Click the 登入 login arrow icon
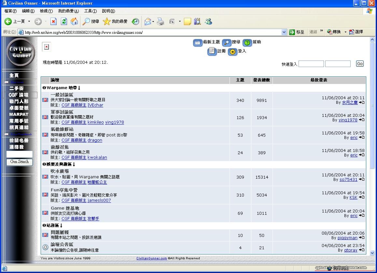 232,52
